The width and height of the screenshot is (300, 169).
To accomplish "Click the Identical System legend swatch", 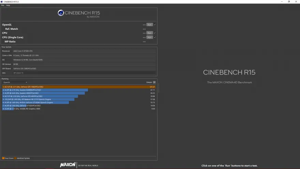I will click(15, 158).
